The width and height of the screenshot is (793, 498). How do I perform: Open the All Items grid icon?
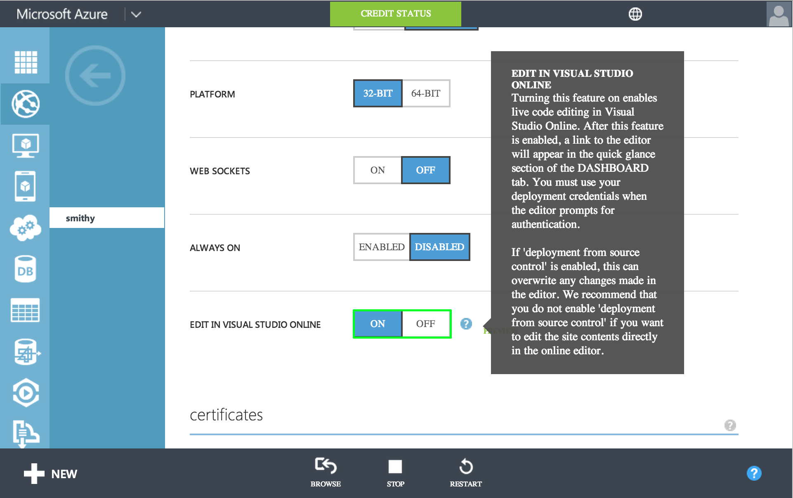coord(26,62)
